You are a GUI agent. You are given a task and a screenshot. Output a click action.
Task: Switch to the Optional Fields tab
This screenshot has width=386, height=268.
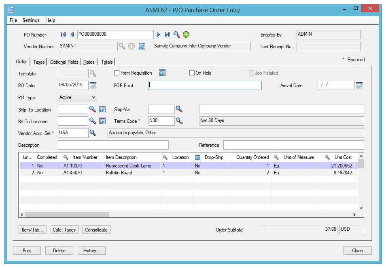click(64, 62)
